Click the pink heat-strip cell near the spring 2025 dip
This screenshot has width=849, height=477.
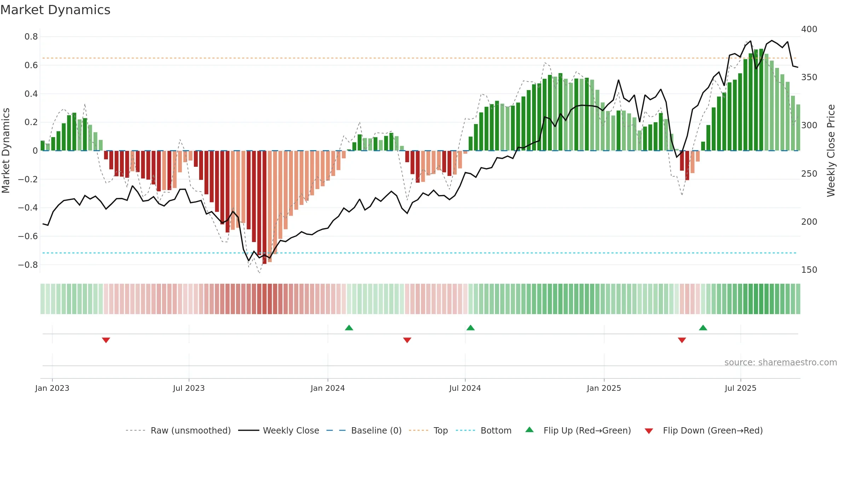click(687, 299)
